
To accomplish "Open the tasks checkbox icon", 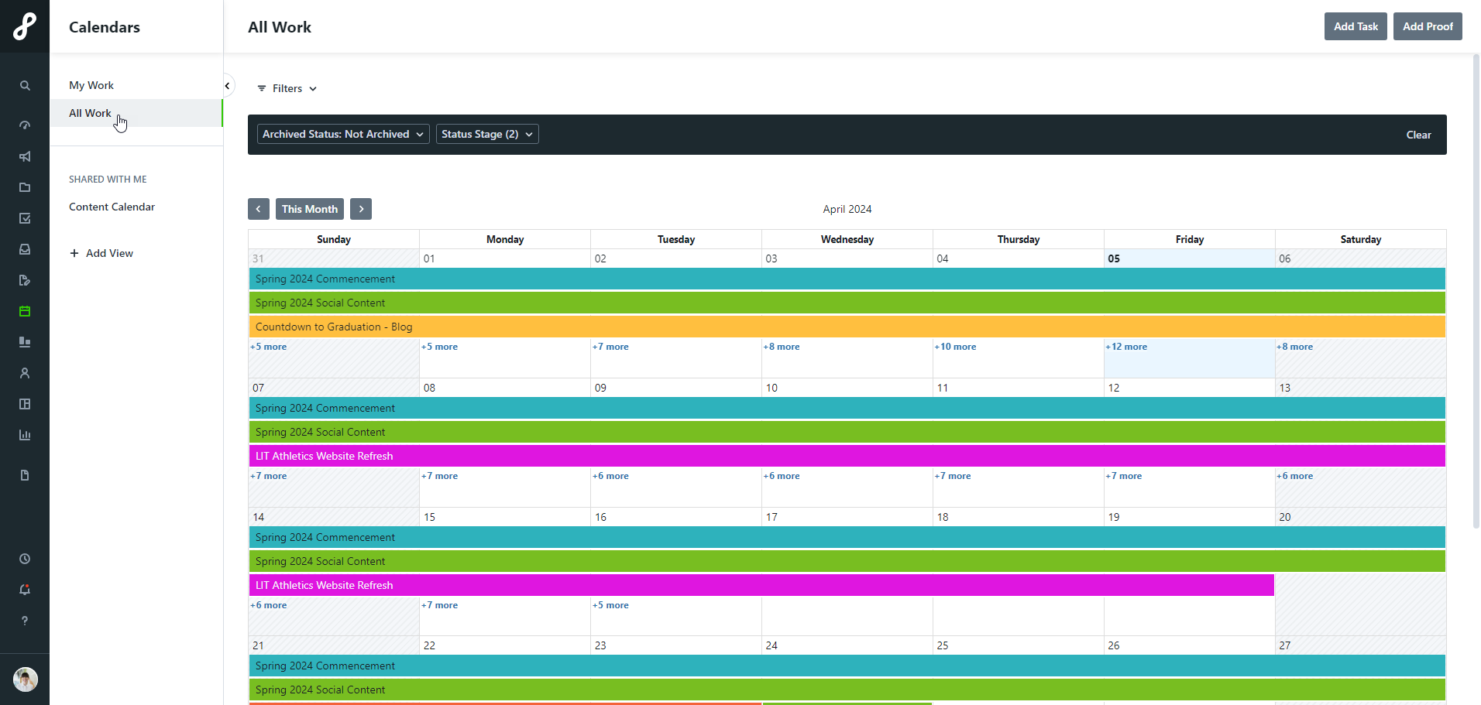I will click(x=25, y=218).
